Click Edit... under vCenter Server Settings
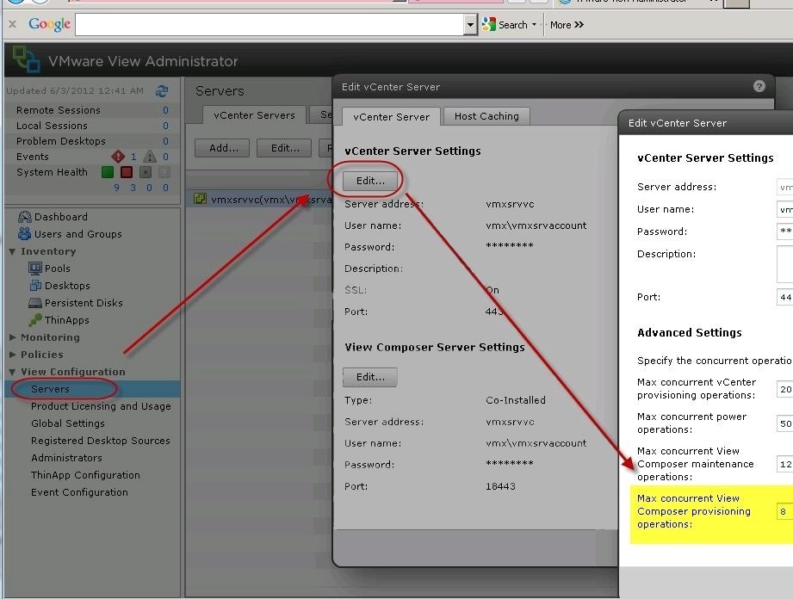This screenshot has height=599, width=793. [370, 181]
